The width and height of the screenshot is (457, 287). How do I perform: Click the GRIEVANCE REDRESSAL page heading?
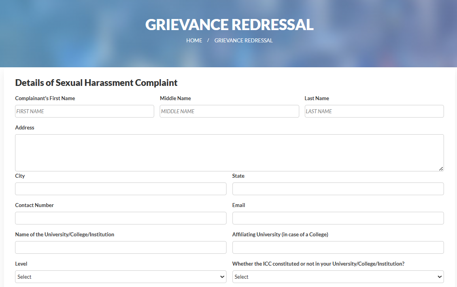(x=229, y=25)
